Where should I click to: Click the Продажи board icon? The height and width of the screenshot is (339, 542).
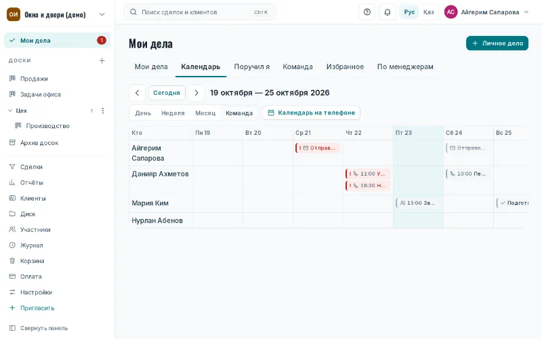12,79
